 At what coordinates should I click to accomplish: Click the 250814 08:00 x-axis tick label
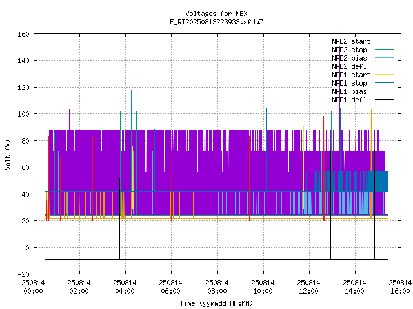tap(217, 287)
